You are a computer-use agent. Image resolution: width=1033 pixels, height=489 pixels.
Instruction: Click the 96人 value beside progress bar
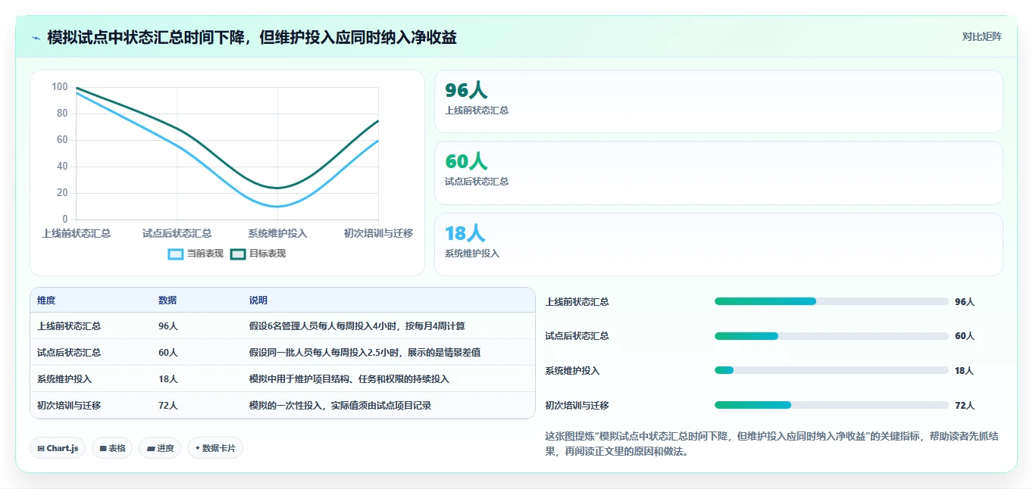coord(965,301)
